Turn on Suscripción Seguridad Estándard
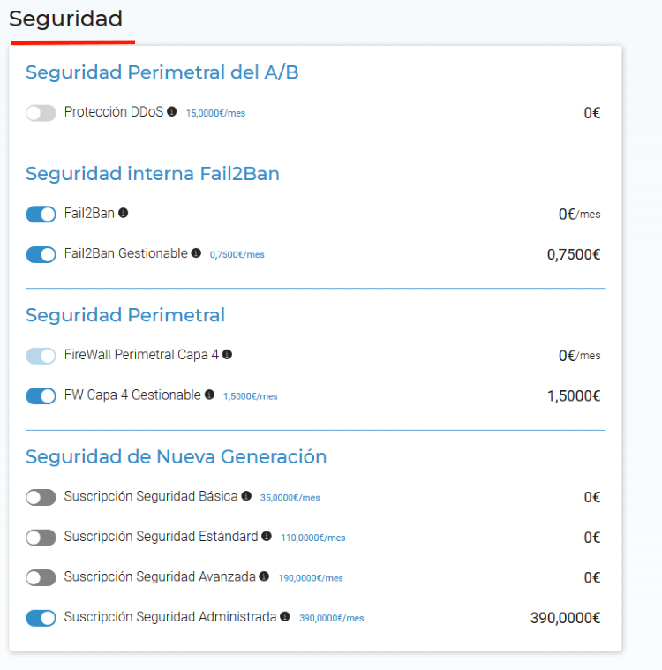 coord(41,538)
